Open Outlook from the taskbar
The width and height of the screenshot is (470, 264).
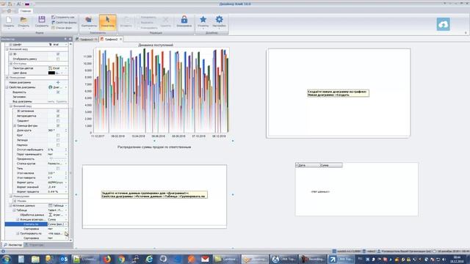coord(64,259)
